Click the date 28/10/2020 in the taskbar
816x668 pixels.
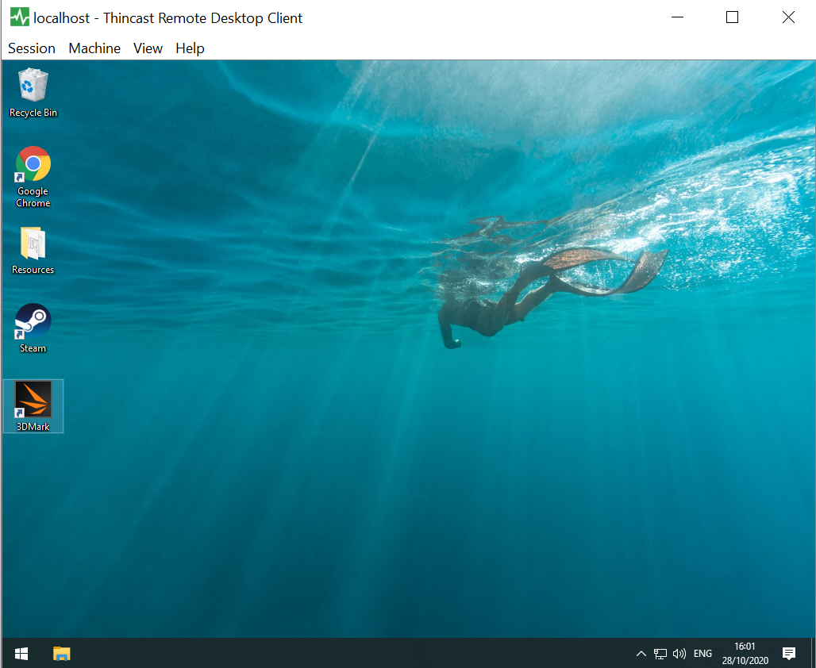[x=745, y=659]
